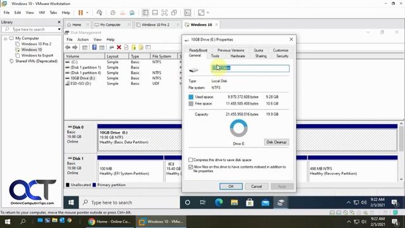Open the console view icon

(x=187, y=13)
